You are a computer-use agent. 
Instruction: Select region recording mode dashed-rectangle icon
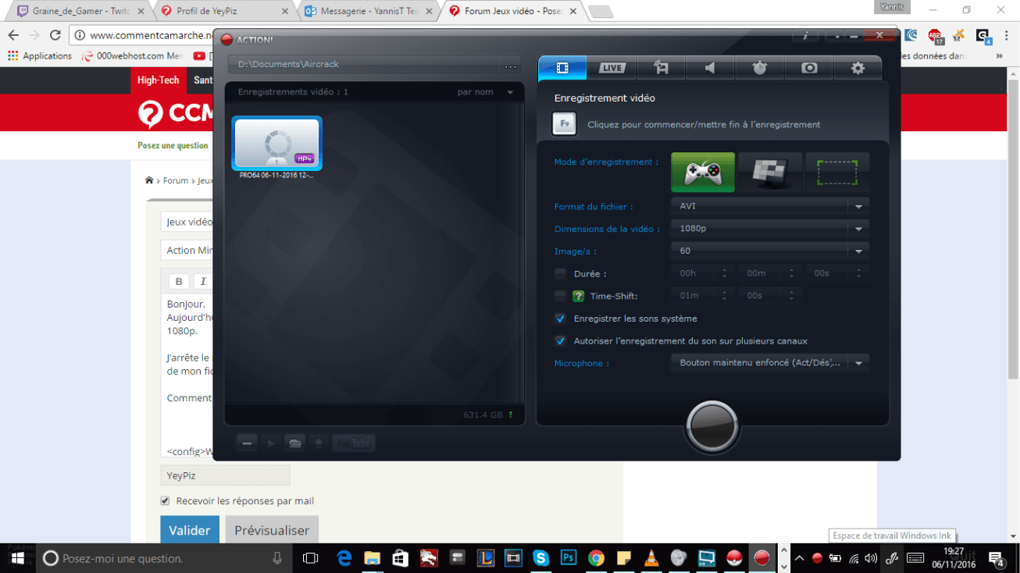837,173
